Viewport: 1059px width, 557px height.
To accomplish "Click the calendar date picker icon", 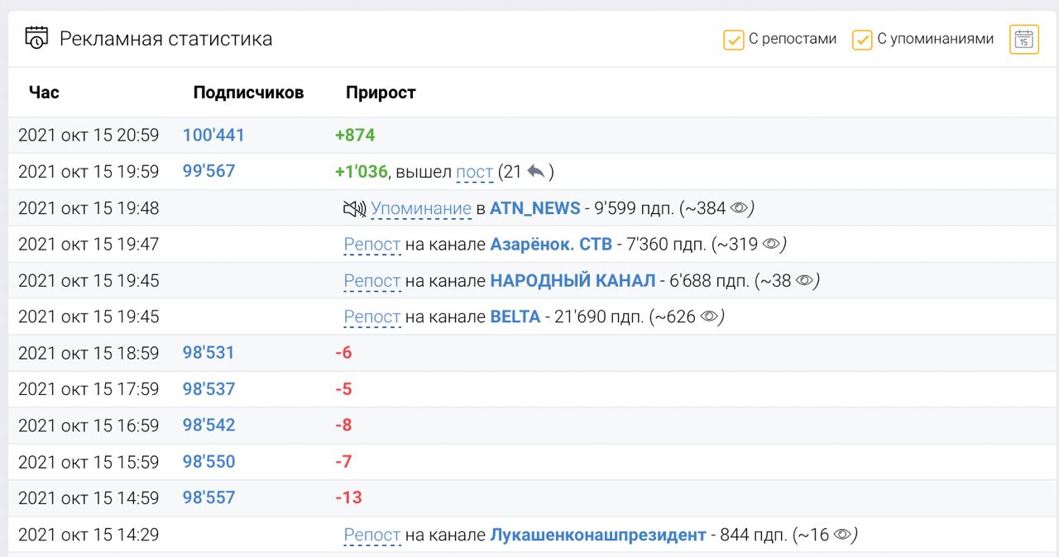I will (1023, 39).
